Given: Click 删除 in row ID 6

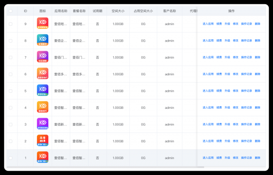Looking at the screenshot, I should tap(257, 74).
